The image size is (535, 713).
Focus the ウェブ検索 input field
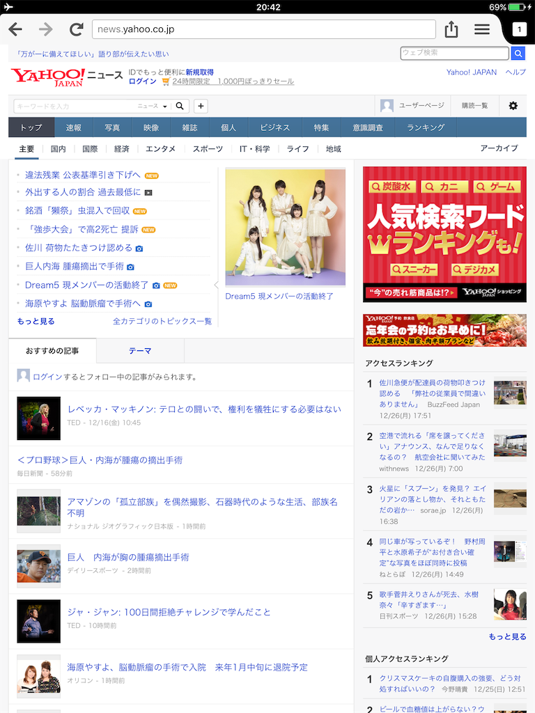click(454, 53)
